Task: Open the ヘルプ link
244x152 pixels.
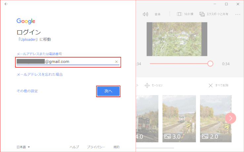Action: coord(74,147)
